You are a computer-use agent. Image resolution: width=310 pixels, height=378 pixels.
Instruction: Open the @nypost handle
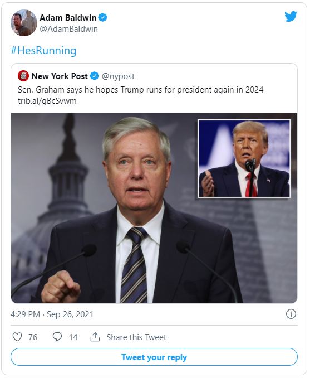pos(118,76)
